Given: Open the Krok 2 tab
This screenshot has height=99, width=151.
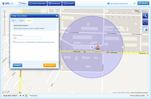Looking at the screenshot, I should [x=22, y=21].
